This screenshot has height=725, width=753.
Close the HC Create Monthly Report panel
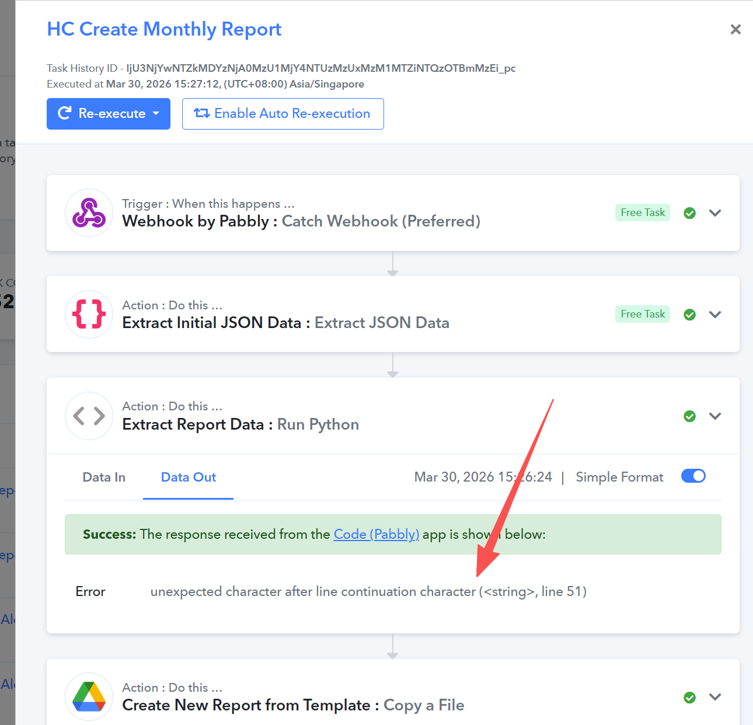coord(735,29)
